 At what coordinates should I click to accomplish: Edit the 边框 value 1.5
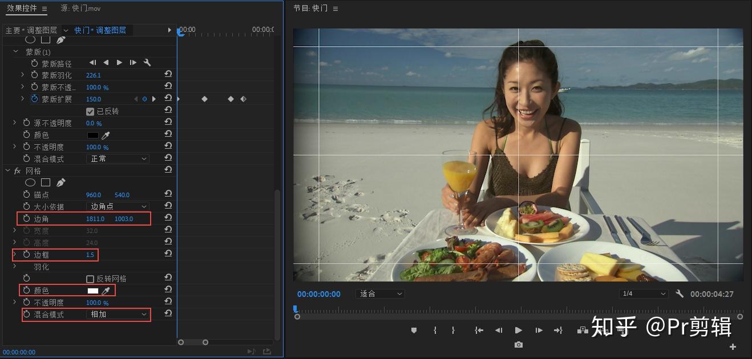(90, 255)
